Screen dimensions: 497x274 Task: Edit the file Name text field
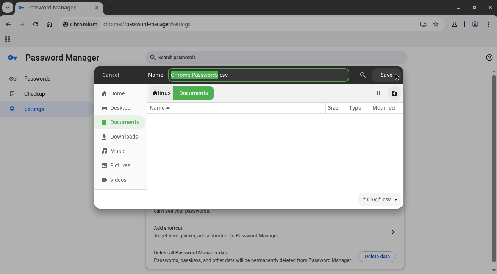point(258,75)
